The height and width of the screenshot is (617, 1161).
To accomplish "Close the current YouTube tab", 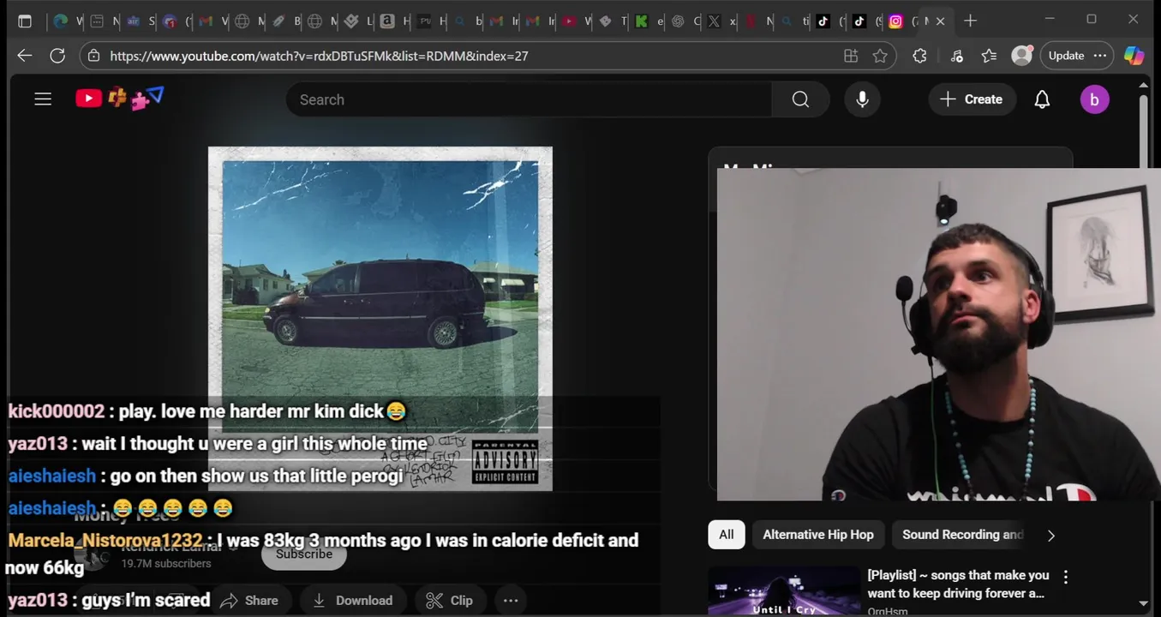I will point(940,21).
